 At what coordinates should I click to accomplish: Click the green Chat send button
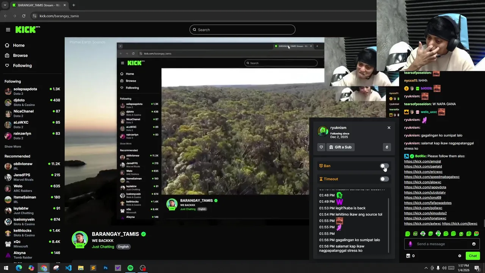(472, 256)
